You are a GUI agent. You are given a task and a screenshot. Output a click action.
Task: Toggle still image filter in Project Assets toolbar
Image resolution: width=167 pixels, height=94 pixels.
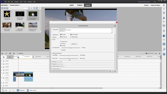[5, 8]
